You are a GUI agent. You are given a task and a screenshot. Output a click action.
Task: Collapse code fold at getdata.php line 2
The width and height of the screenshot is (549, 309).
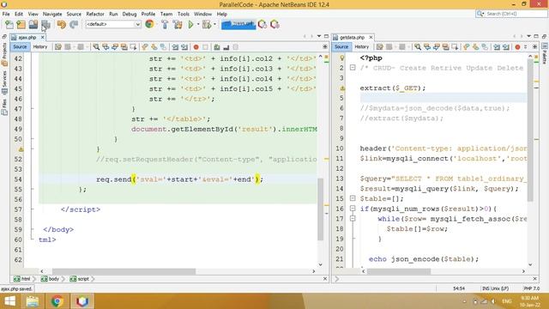[353, 68]
